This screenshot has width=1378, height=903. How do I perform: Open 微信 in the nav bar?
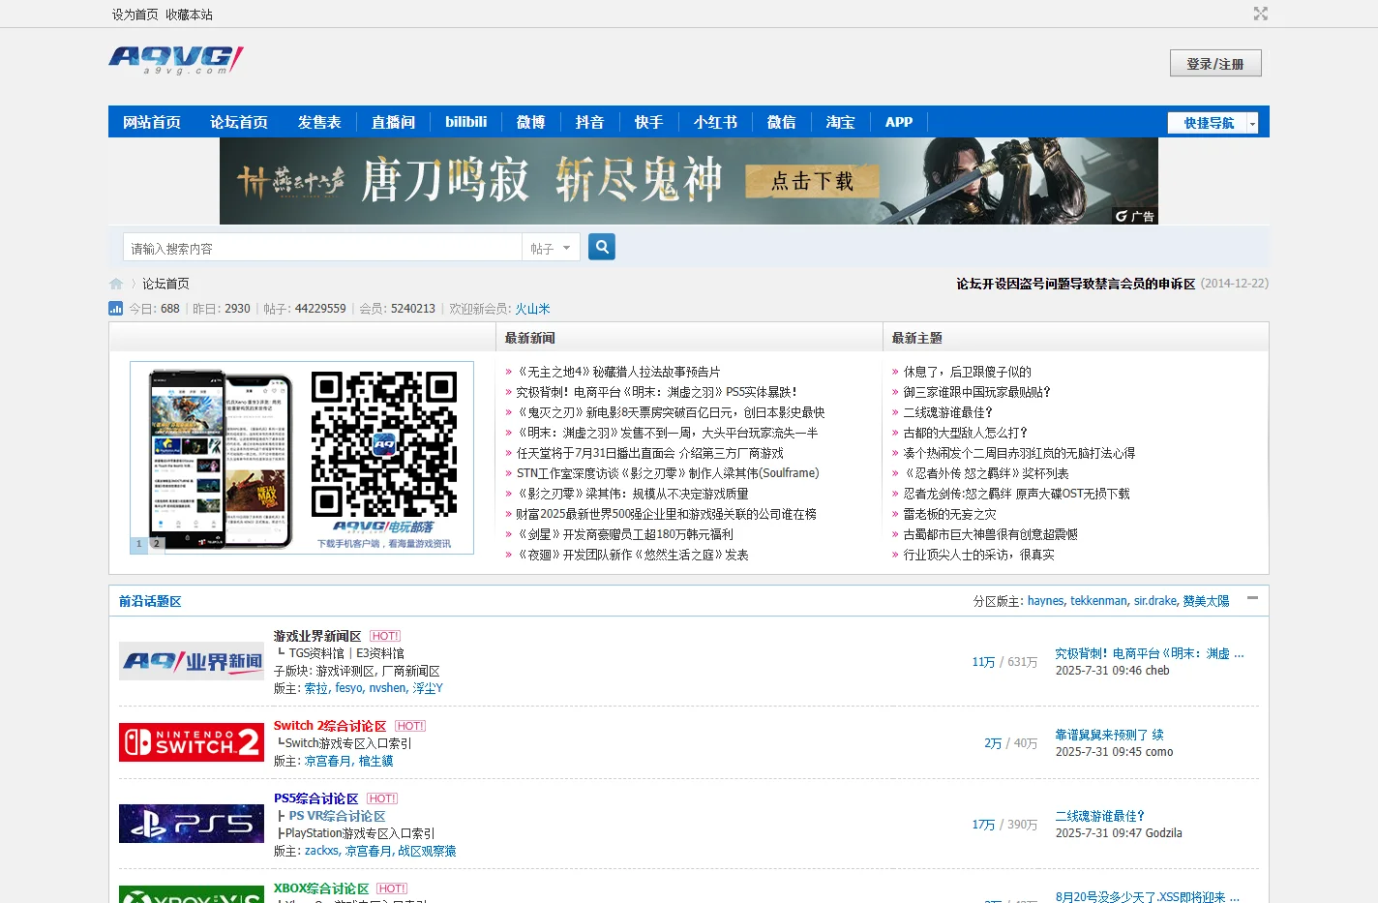pos(781,122)
